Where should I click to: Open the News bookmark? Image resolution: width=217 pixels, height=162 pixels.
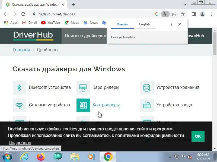pyautogui.click(x=91, y=23)
